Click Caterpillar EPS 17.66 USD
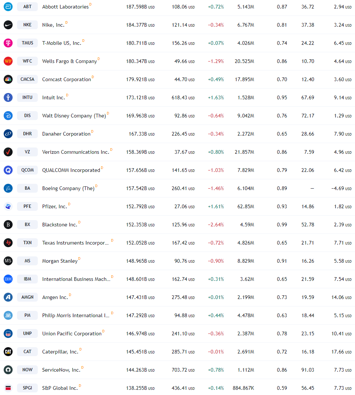This screenshot has width=355, height=395. pyautogui.click(x=341, y=351)
